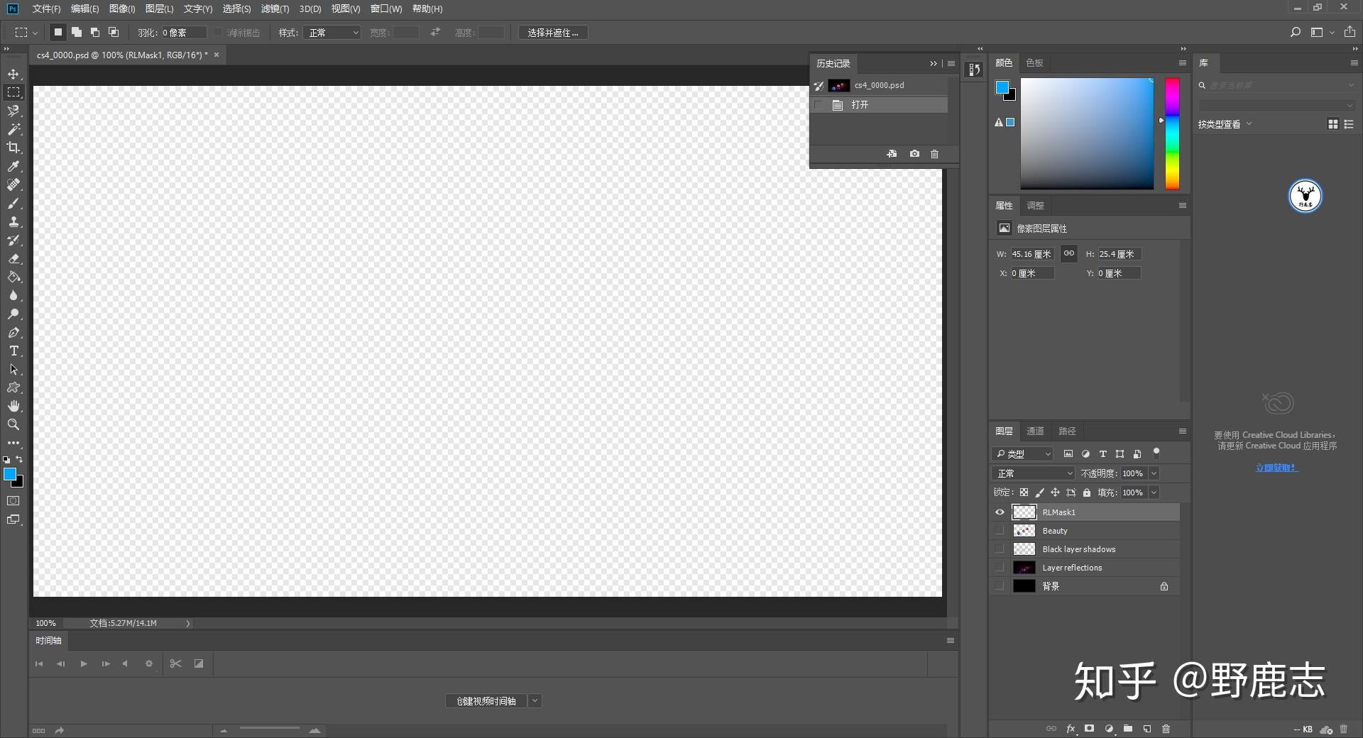
Task: Select the Horizontal Type tool
Action: (x=13, y=351)
